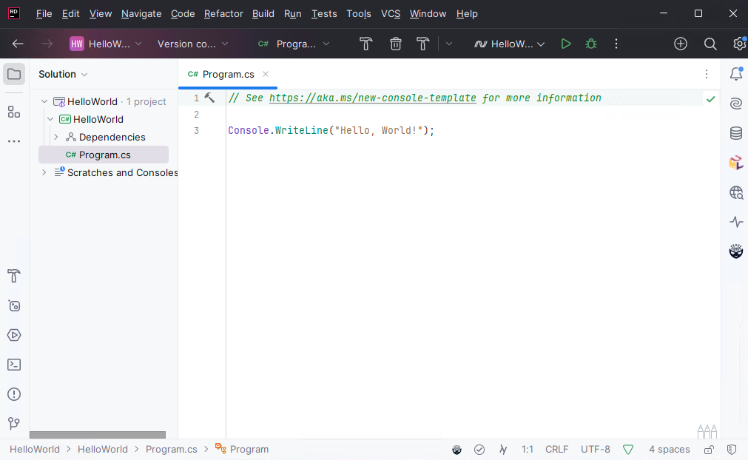This screenshot has width=748, height=460.
Task: Open the HW HelloWorld project dropdown
Action: (105, 44)
